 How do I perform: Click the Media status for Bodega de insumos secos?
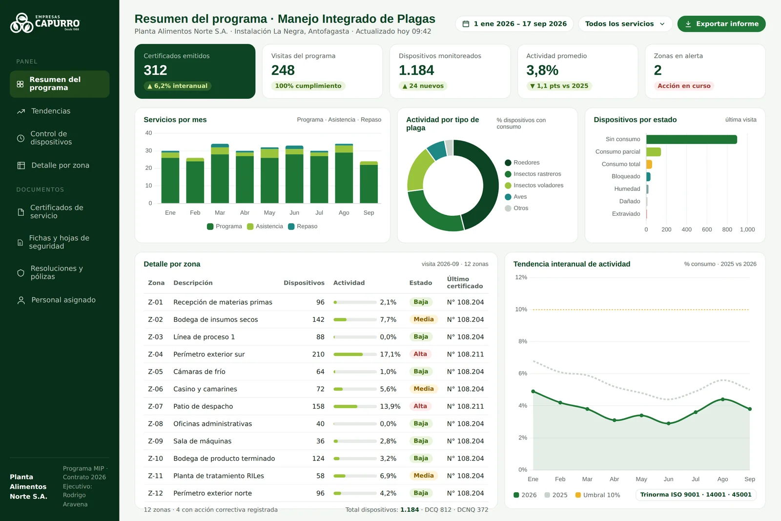(424, 320)
